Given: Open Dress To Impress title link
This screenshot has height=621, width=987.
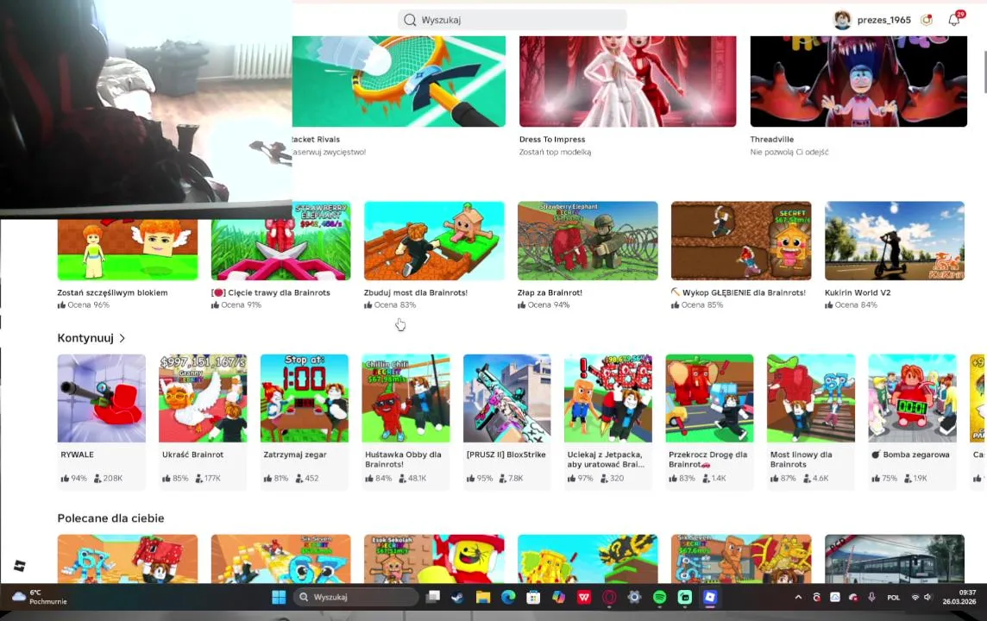Looking at the screenshot, I should 552,139.
